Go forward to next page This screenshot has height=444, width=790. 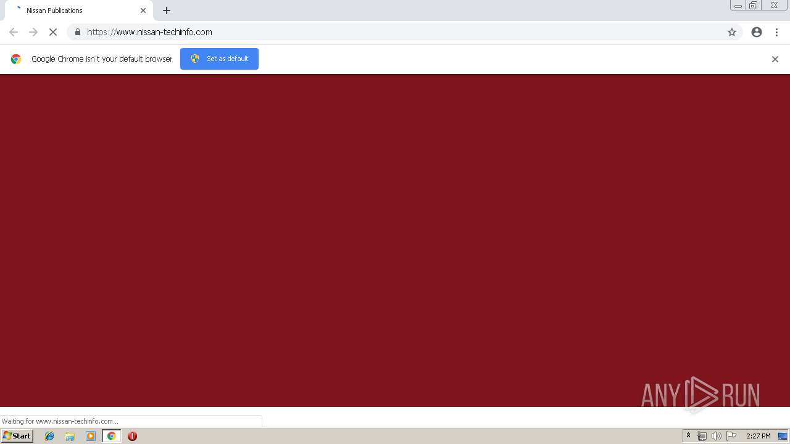(33, 32)
